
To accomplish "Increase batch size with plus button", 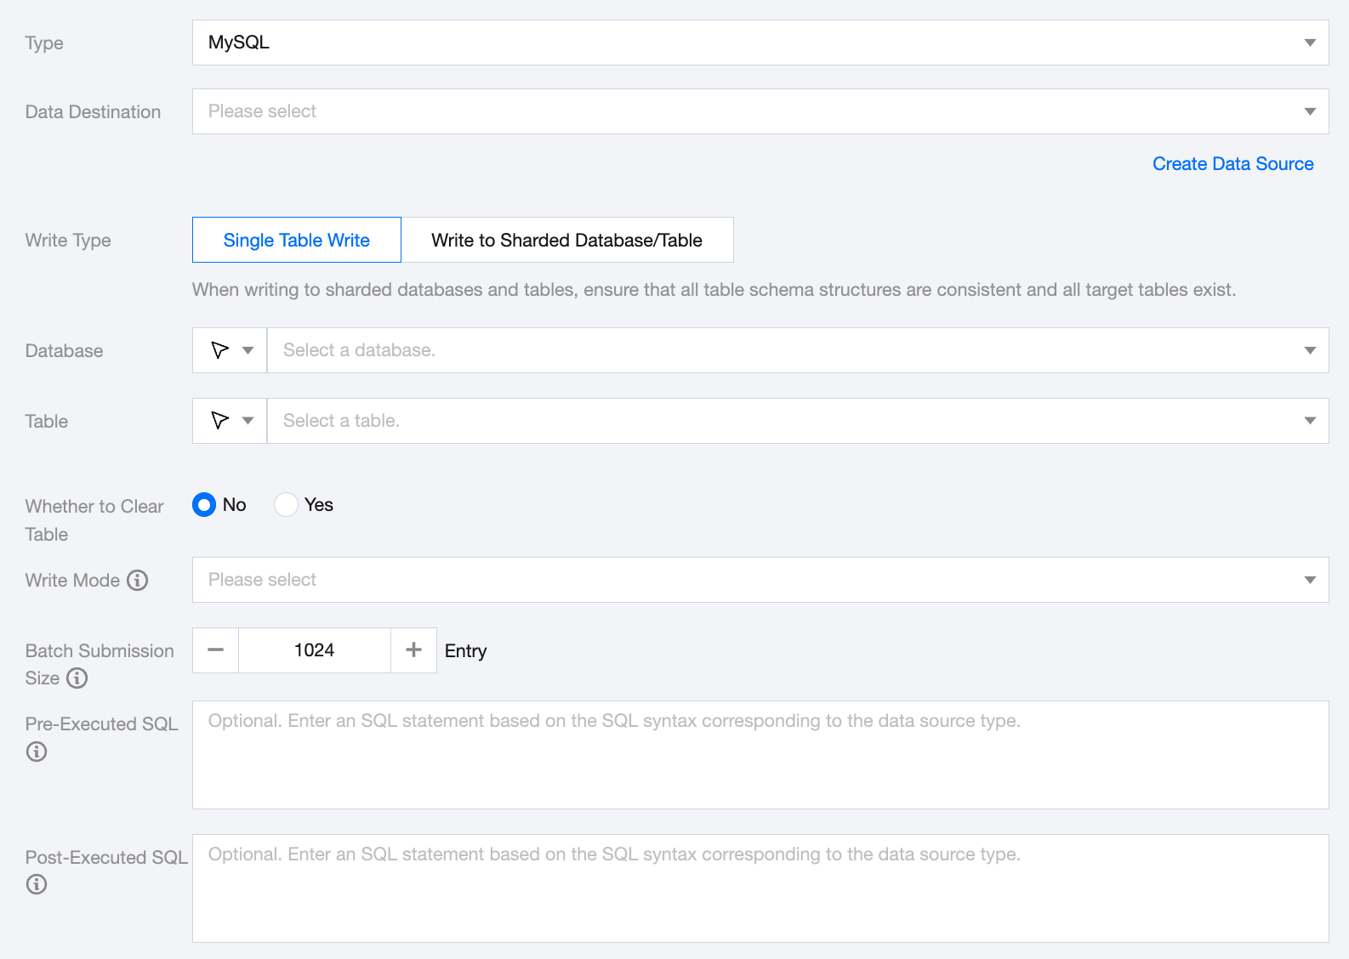I will click(413, 650).
